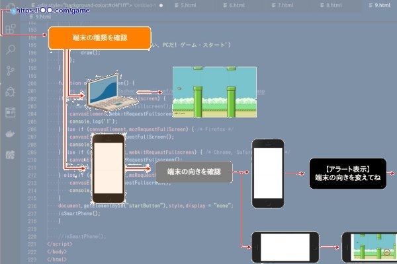The height and width of the screenshot is (264, 397).
Task: Click the https://〇〇.com/game URL
Action: pyautogui.click(x=52, y=11)
